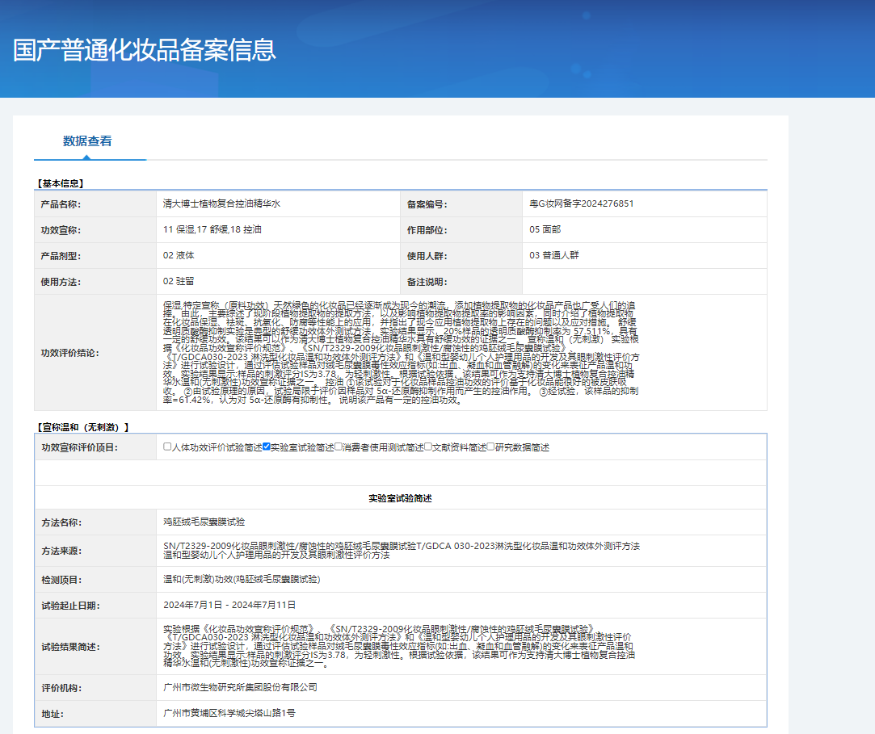The height and width of the screenshot is (734, 875).
Task: Uncheck the 实验室试验简述 checkbox
Action: [267, 447]
